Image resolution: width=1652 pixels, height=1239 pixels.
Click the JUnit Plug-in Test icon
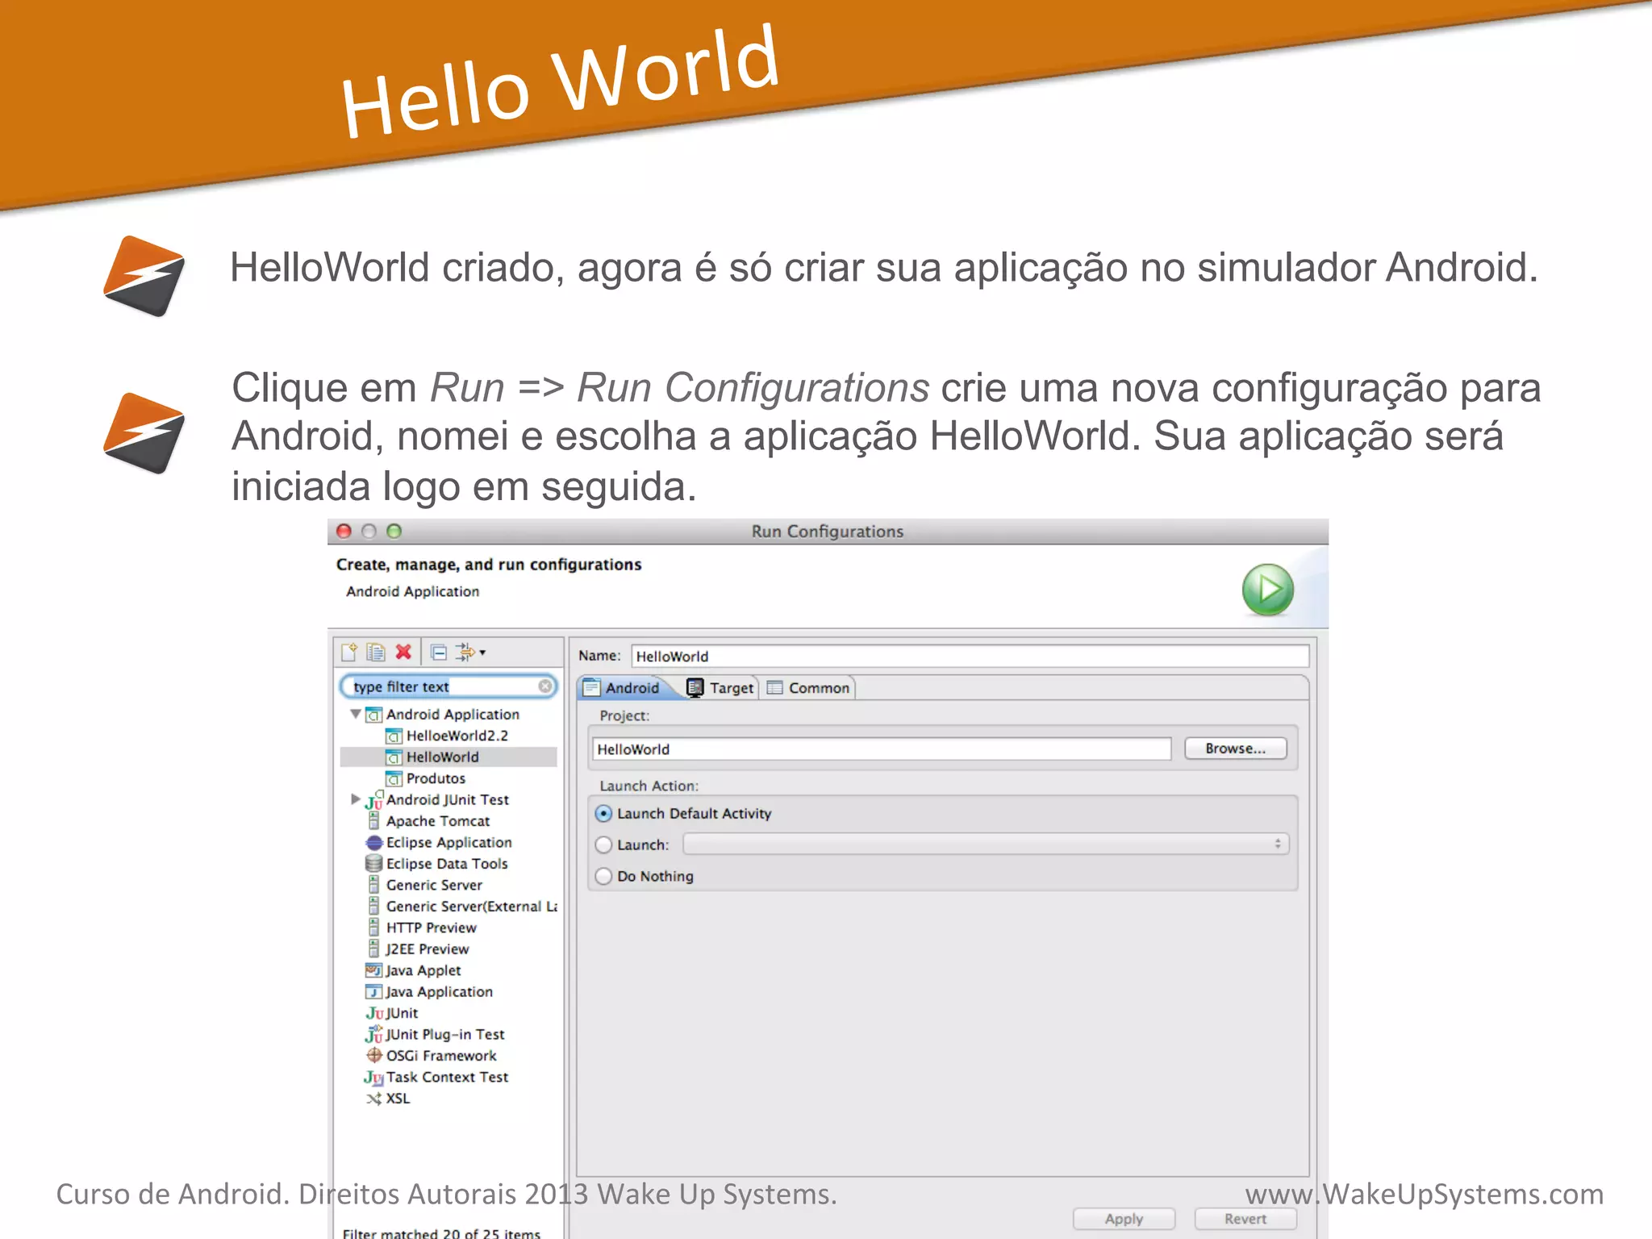pos(373,1035)
